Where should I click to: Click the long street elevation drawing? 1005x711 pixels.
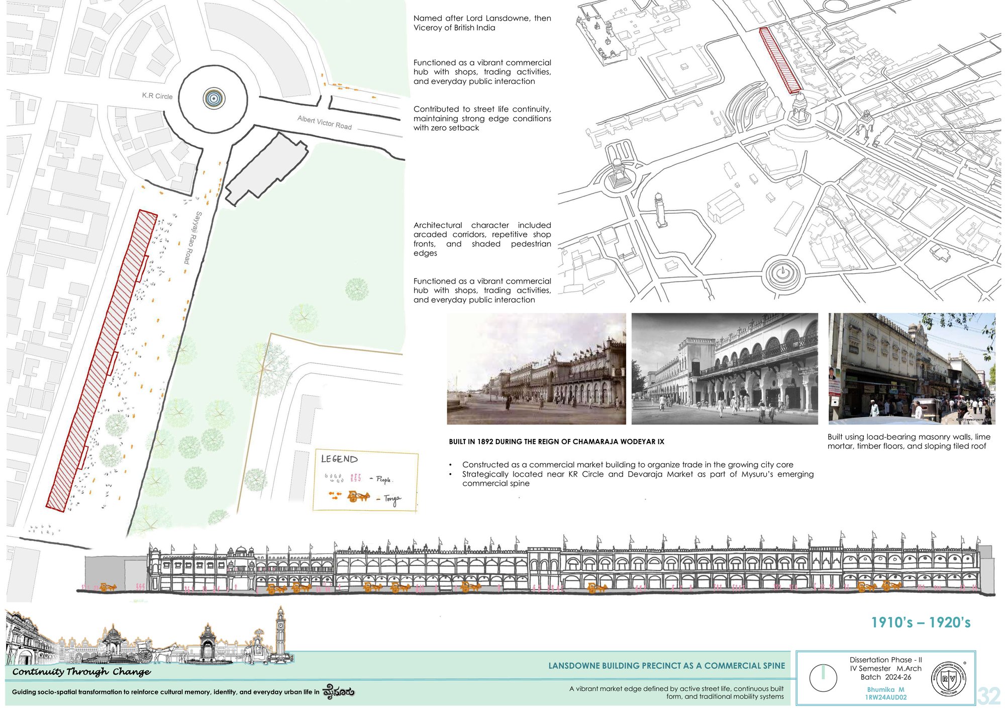click(536, 564)
